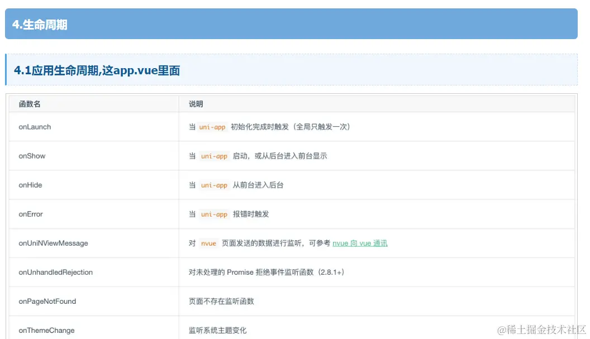
Task: Click the uni-app tag in onHide row
Action: coord(213,185)
